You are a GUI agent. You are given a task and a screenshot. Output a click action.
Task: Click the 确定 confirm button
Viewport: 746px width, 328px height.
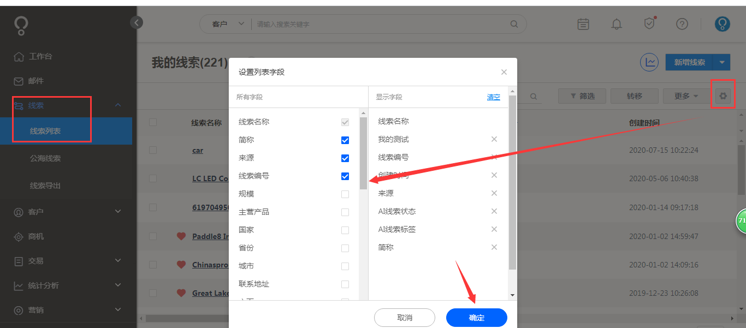[x=476, y=317]
